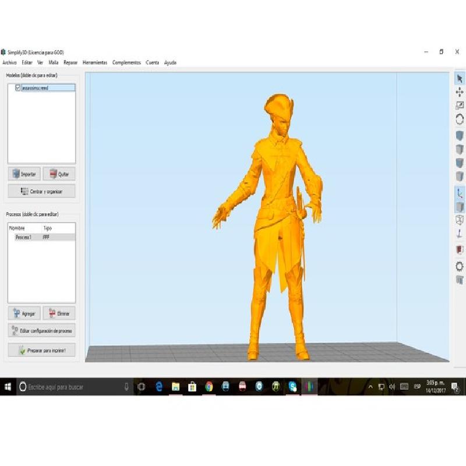Select the normal selection arrow tool
The image size is (466, 466).
coord(460,79)
